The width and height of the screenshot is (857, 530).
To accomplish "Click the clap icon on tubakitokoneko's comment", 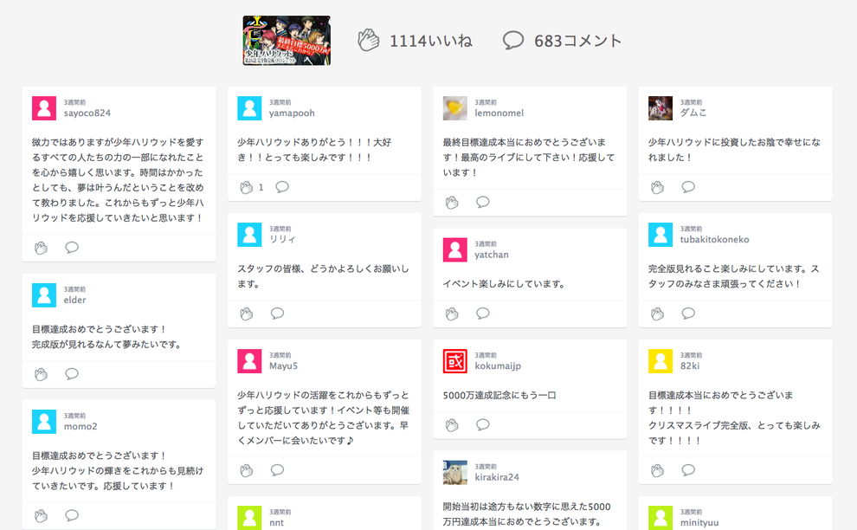I will click(x=657, y=313).
